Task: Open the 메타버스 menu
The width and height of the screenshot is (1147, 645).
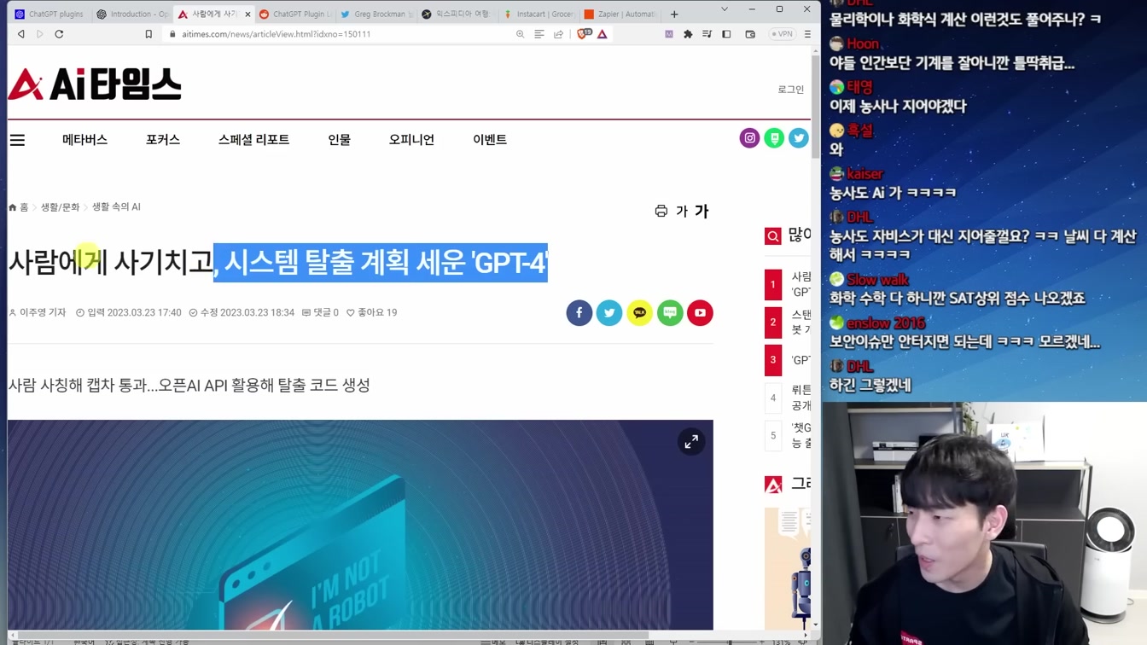Action: pyautogui.click(x=84, y=140)
